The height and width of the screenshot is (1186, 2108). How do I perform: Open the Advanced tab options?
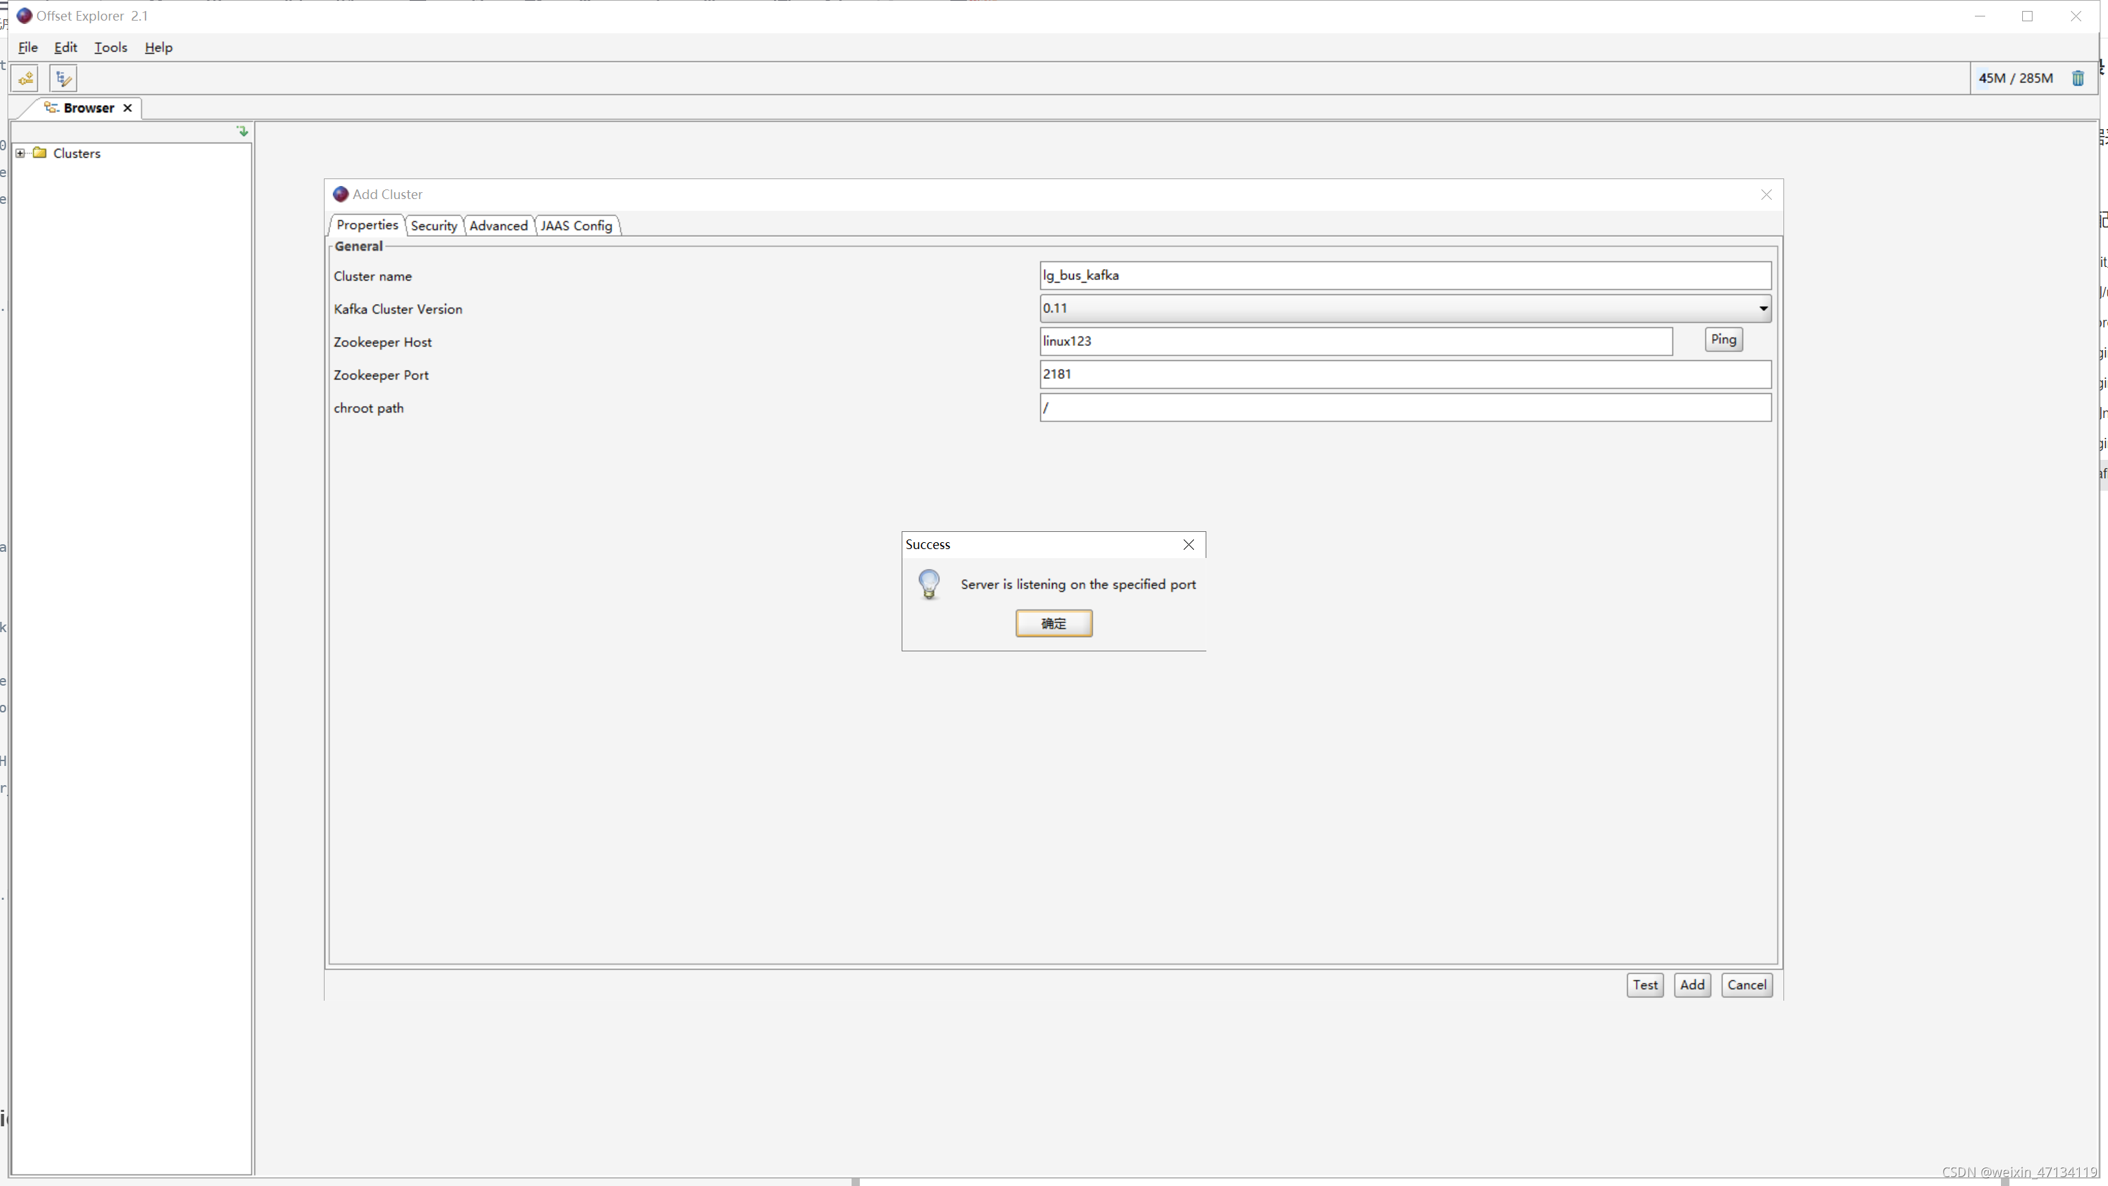(498, 224)
